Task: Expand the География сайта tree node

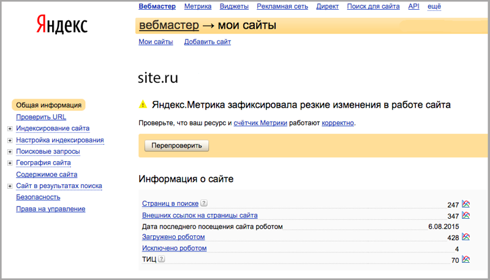Action: pos(10,163)
